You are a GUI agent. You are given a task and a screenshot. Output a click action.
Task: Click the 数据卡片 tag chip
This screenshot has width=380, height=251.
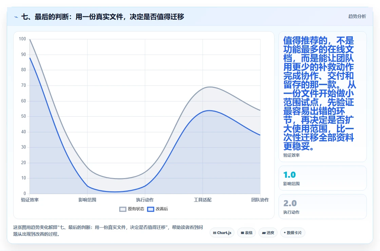click(292, 233)
